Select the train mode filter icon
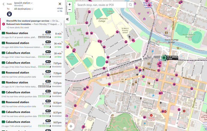 click(x=9, y=14)
